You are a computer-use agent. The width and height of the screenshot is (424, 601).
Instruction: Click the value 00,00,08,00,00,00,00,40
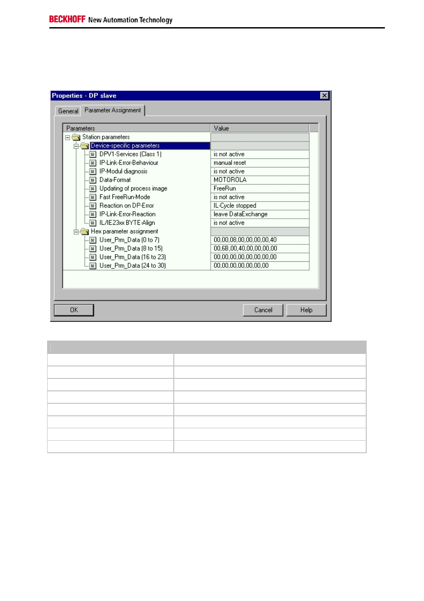point(260,240)
